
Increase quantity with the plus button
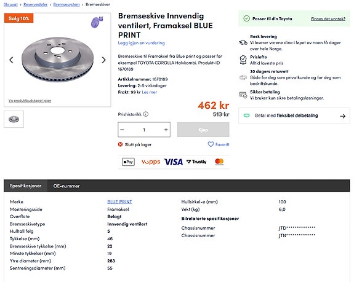click(166, 130)
